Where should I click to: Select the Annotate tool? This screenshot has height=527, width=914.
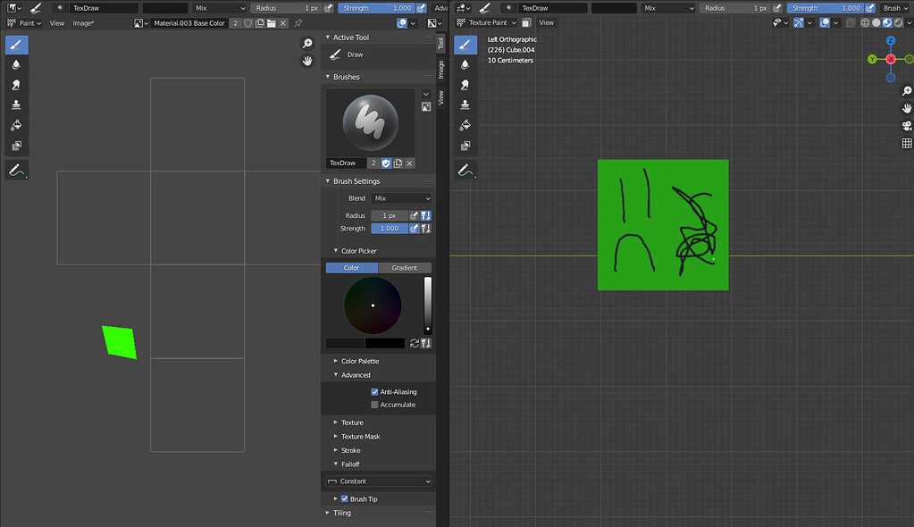pyautogui.click(x=16, y=169)
